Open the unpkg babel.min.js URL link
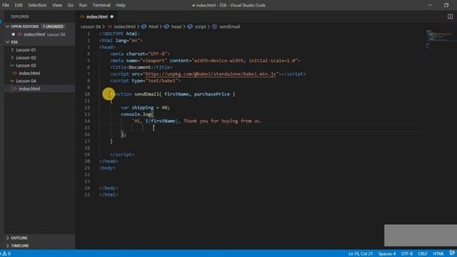The image size is (457, 257). (211, 74)
